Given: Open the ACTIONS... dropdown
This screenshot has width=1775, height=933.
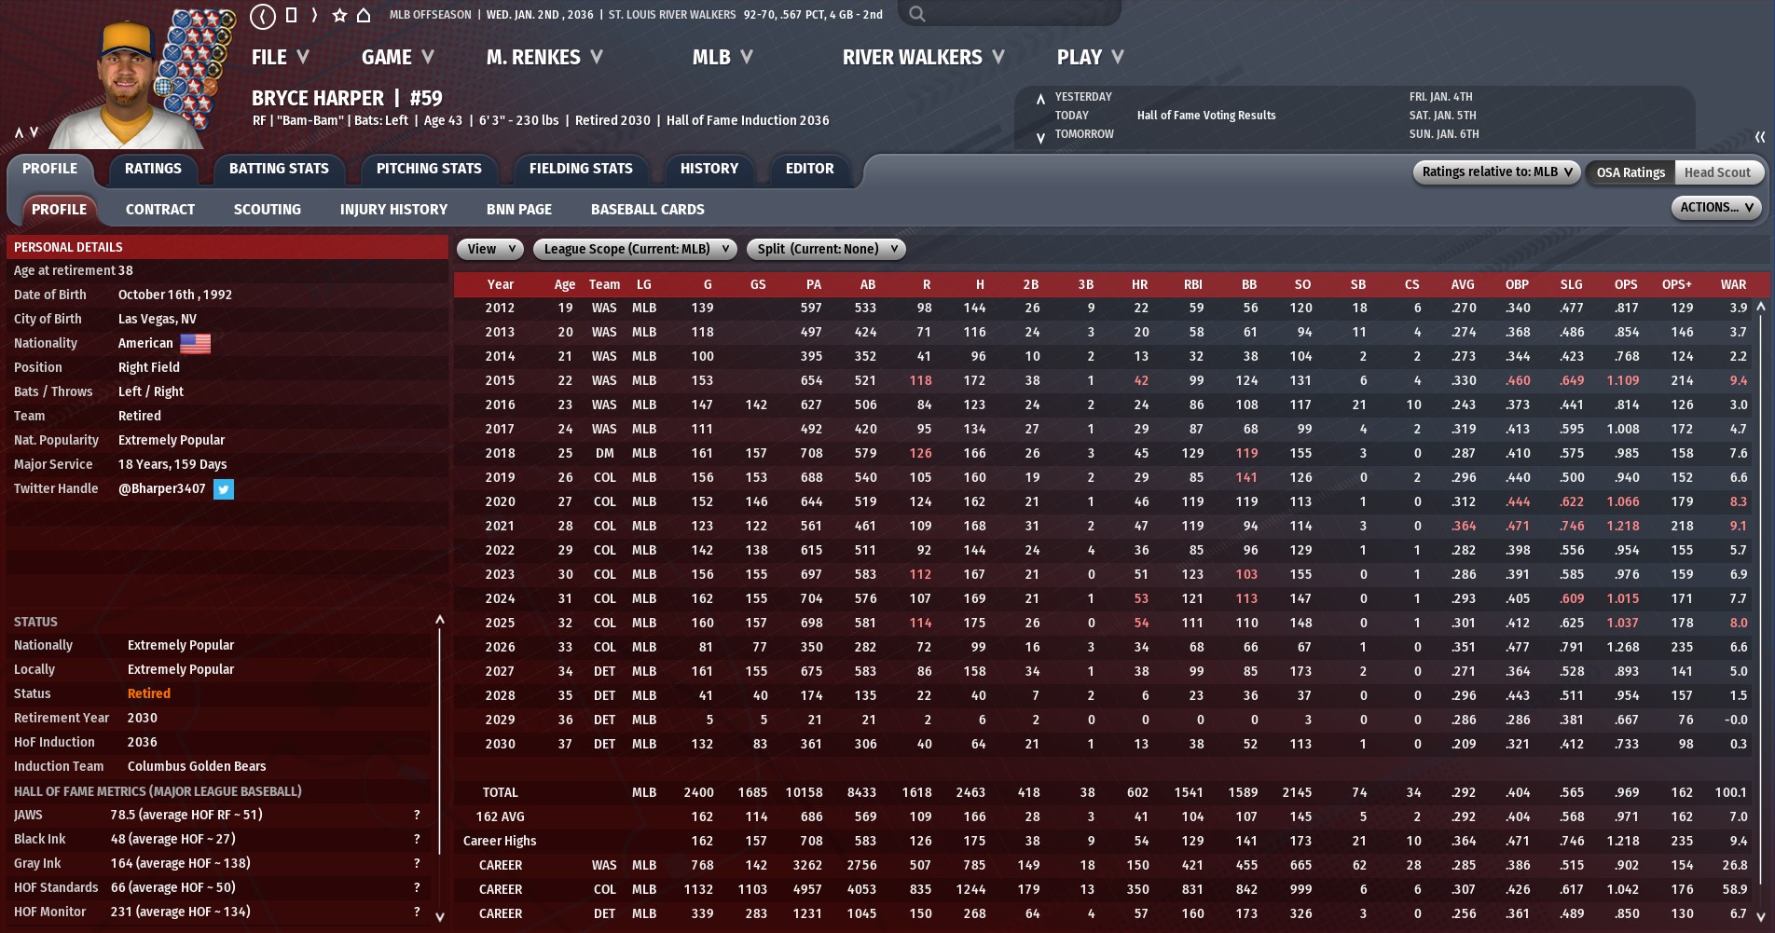Looking at the screenshot, I should pos(1716,208).
